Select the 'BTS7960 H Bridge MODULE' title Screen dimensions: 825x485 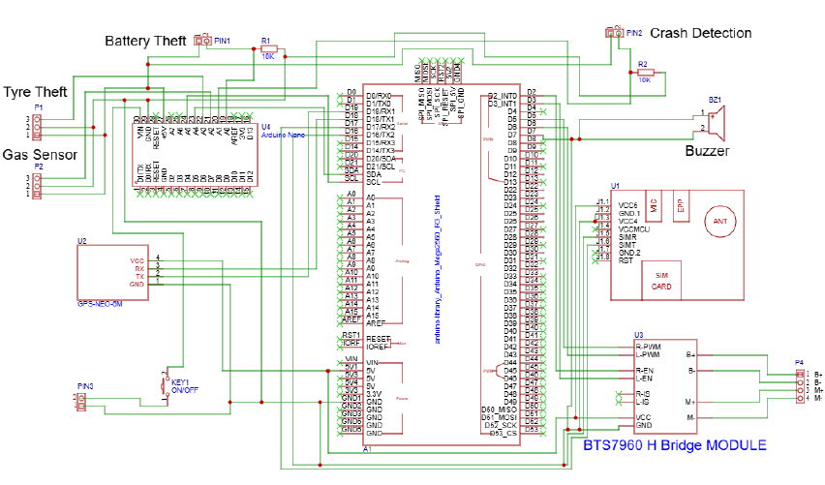(x=675, y=445)
